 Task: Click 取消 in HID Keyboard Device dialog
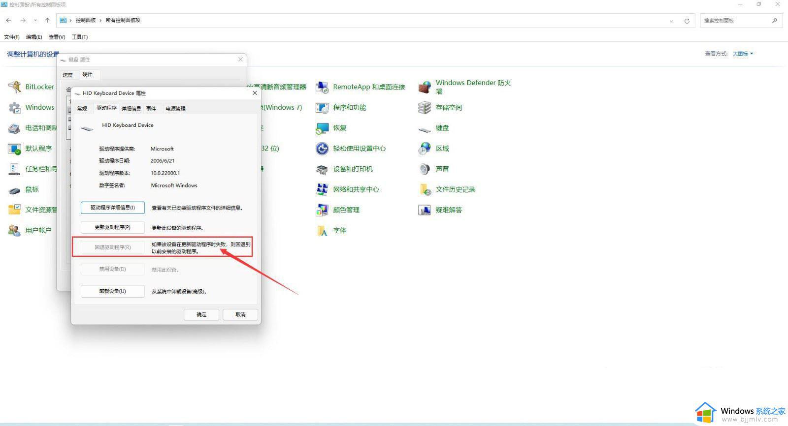tap(240, 314)
